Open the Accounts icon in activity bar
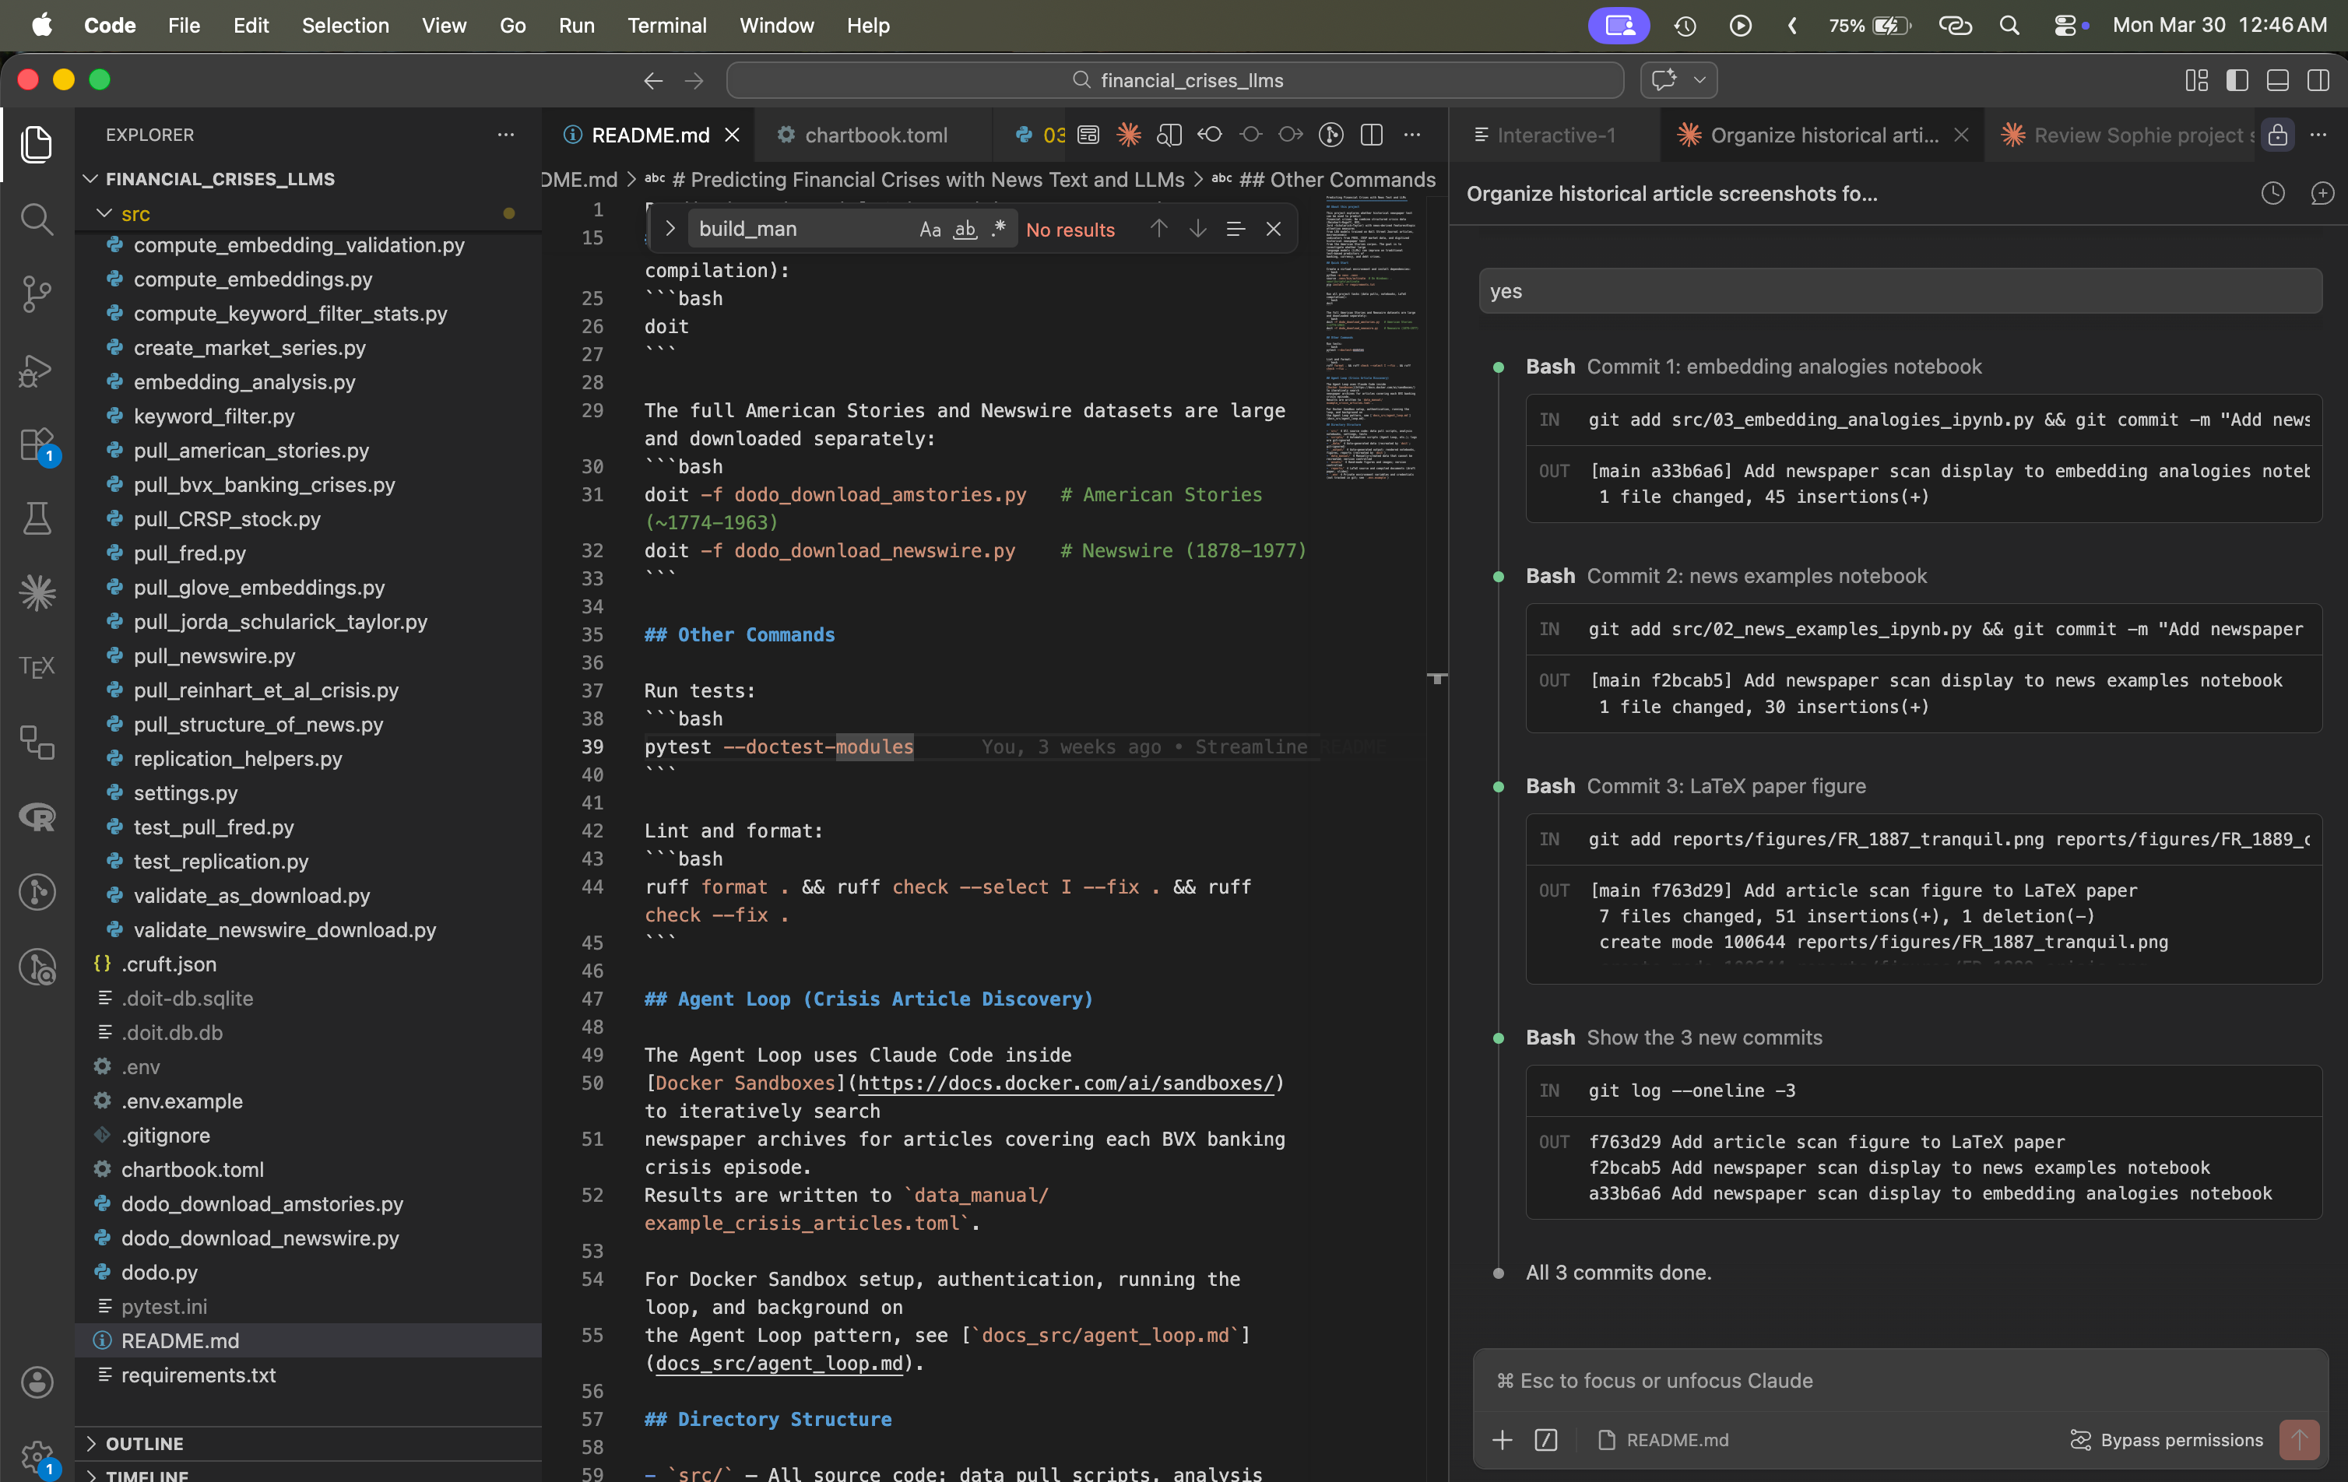The height and width of the screenshot is (1482, 2348). coord(37,1382)
